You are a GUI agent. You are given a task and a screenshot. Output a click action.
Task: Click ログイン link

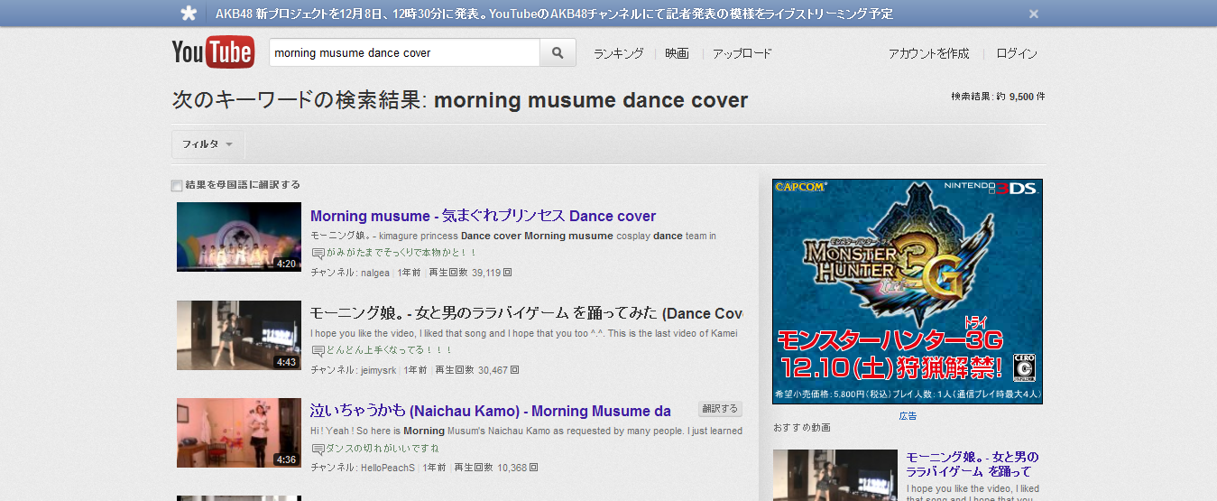tap(1017, 53)
